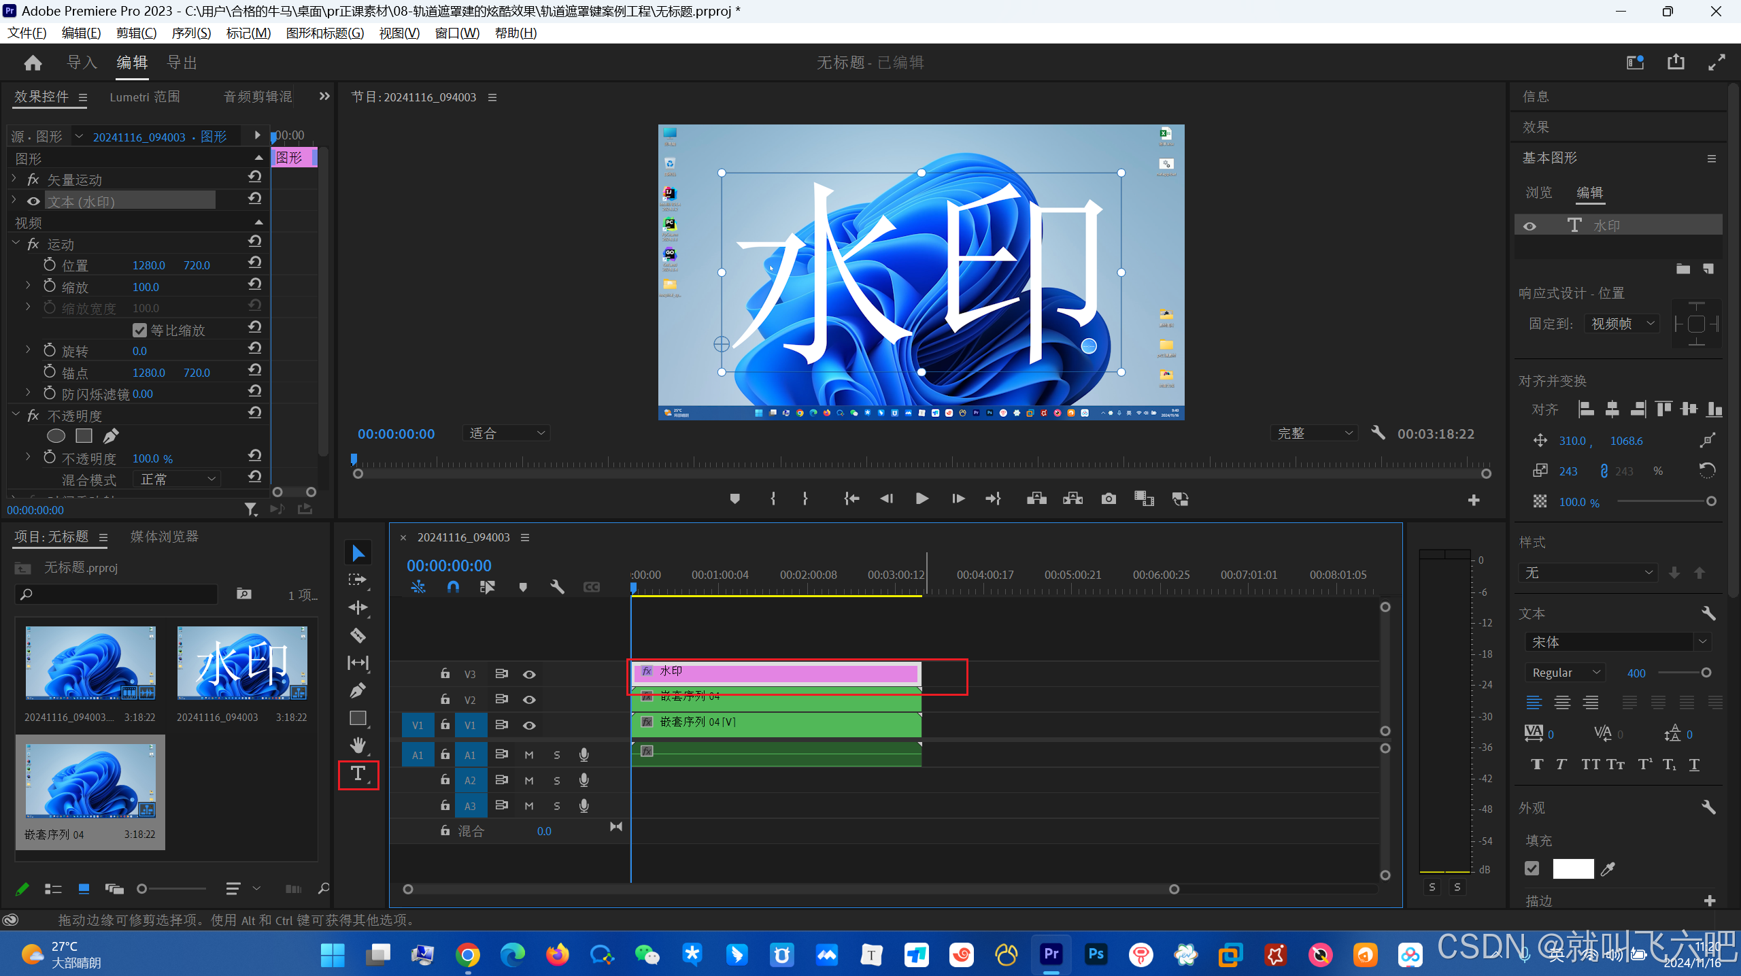
Task: Open 混合模式 blend mode dropdown
Action: pyautogui.click(x=177, y=479)
